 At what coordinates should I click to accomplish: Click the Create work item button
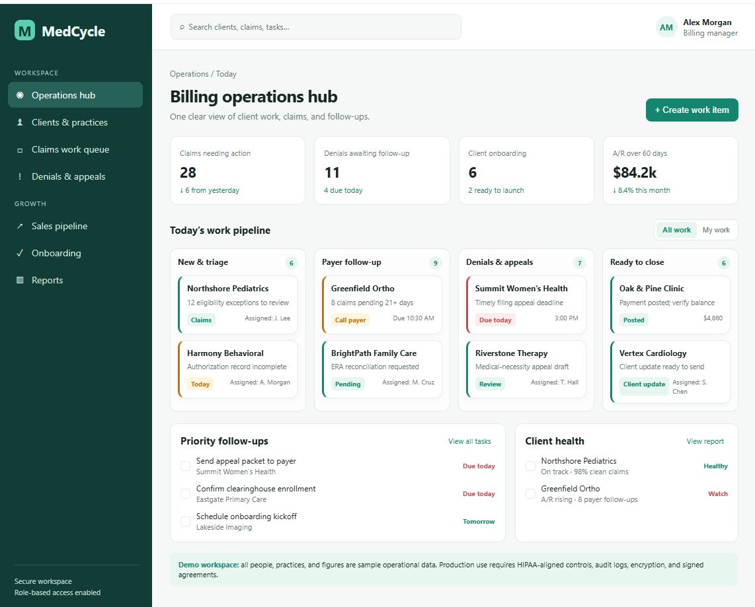click(x=692, y=110)
